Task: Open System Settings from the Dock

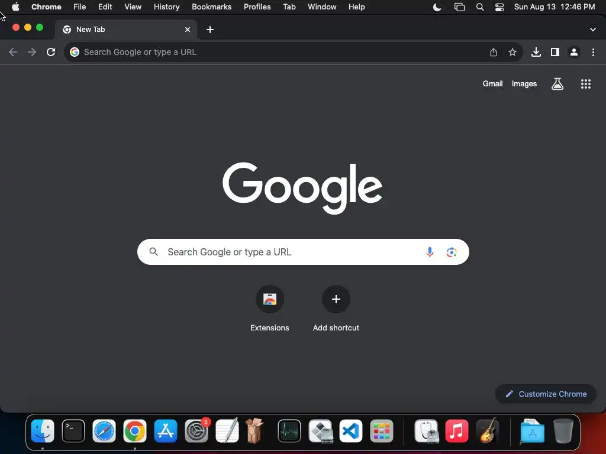Action: coord(196,431)
